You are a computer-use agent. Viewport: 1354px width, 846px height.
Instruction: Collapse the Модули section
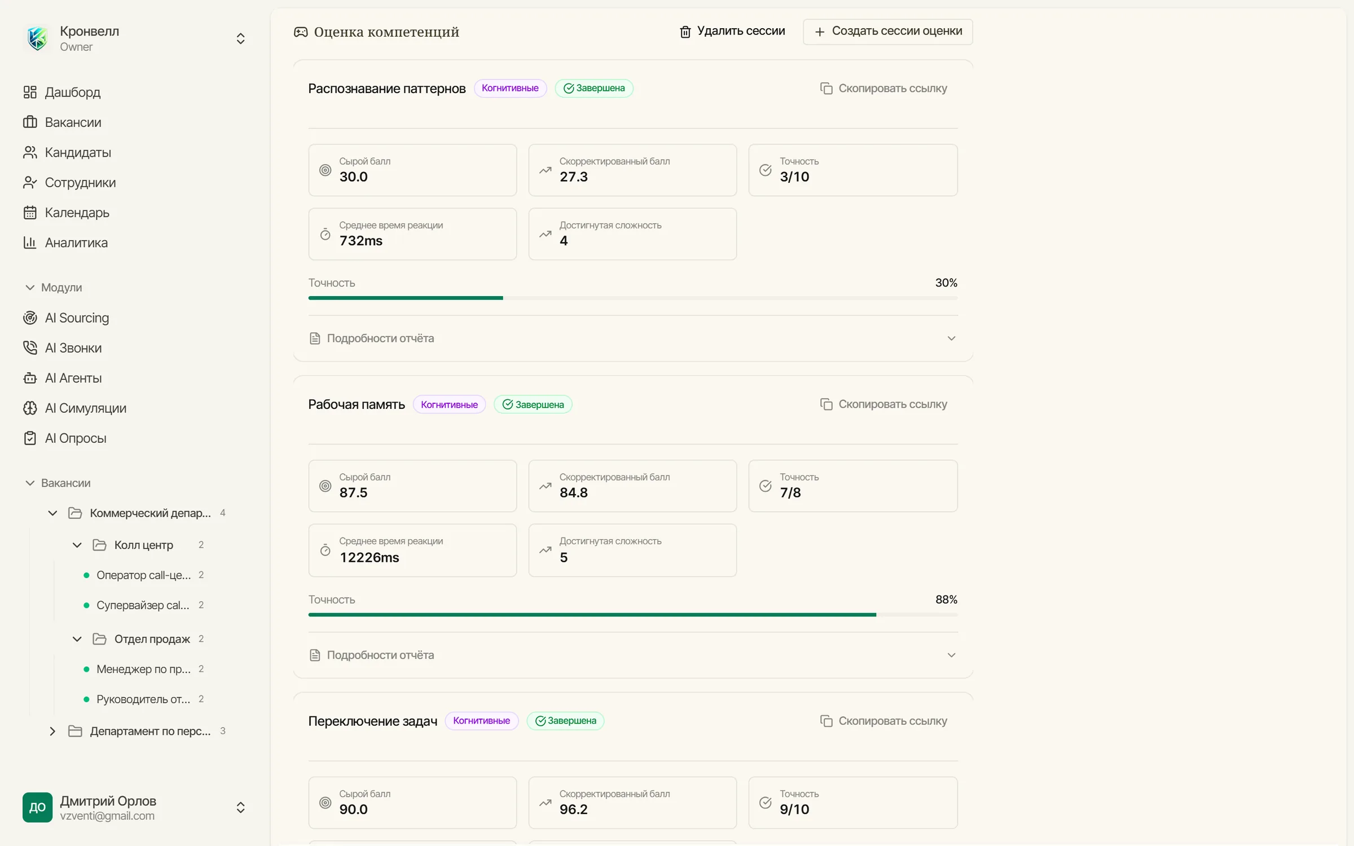click(54, 288)
